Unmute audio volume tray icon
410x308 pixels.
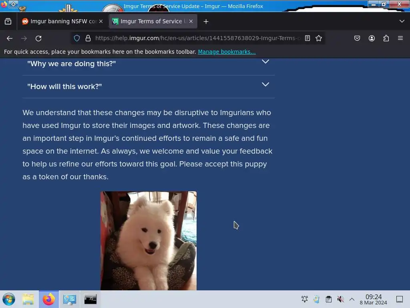[x=340, y=299]
